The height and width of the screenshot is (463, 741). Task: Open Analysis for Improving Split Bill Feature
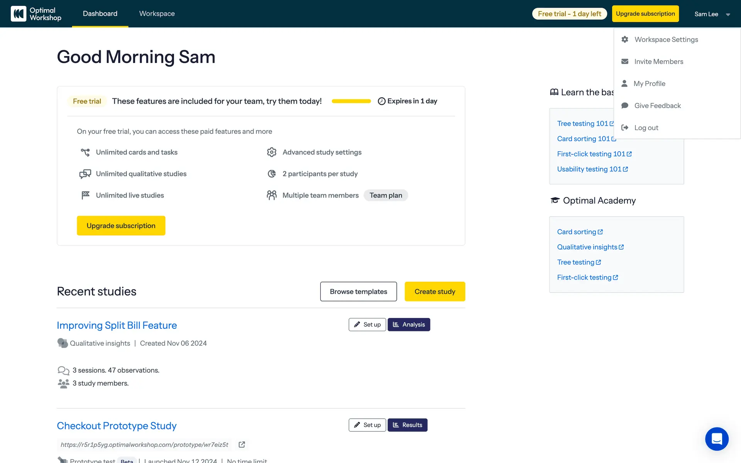click(x=409, y=324)
